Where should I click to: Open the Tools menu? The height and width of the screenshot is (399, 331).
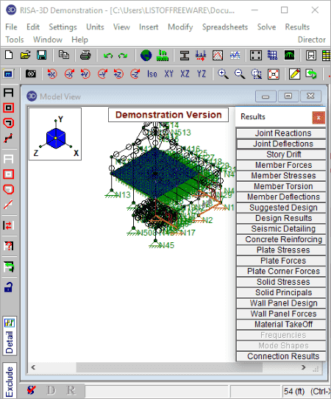coord(15,40)
